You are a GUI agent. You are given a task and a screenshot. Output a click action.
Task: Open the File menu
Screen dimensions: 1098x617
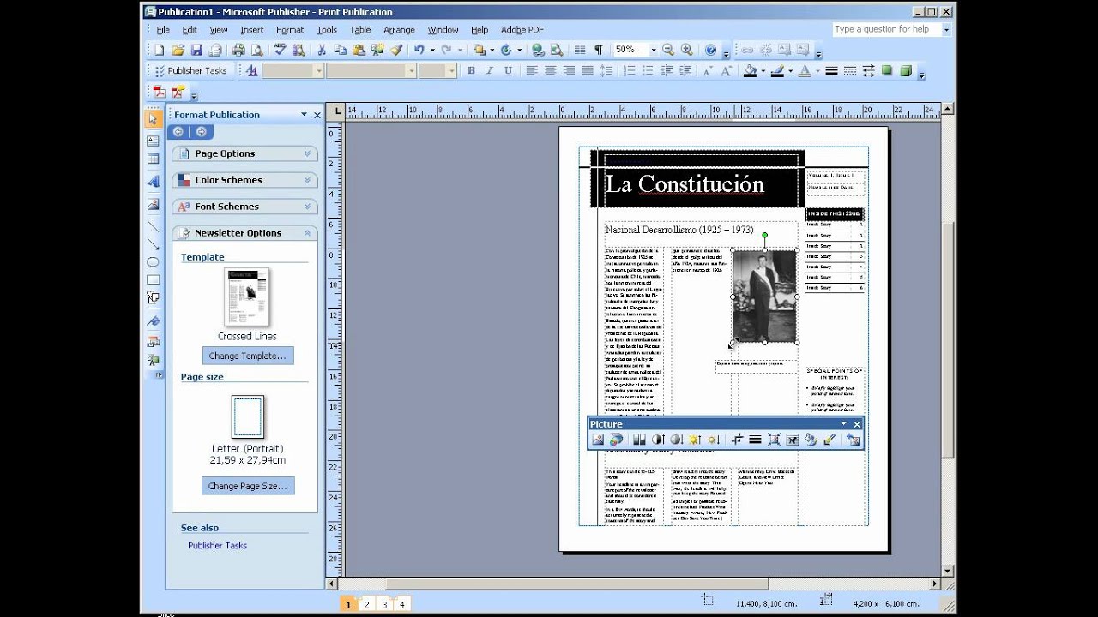tap(163, 29)
